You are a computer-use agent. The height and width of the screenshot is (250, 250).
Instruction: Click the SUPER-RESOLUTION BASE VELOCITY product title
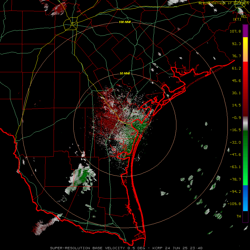87,248
